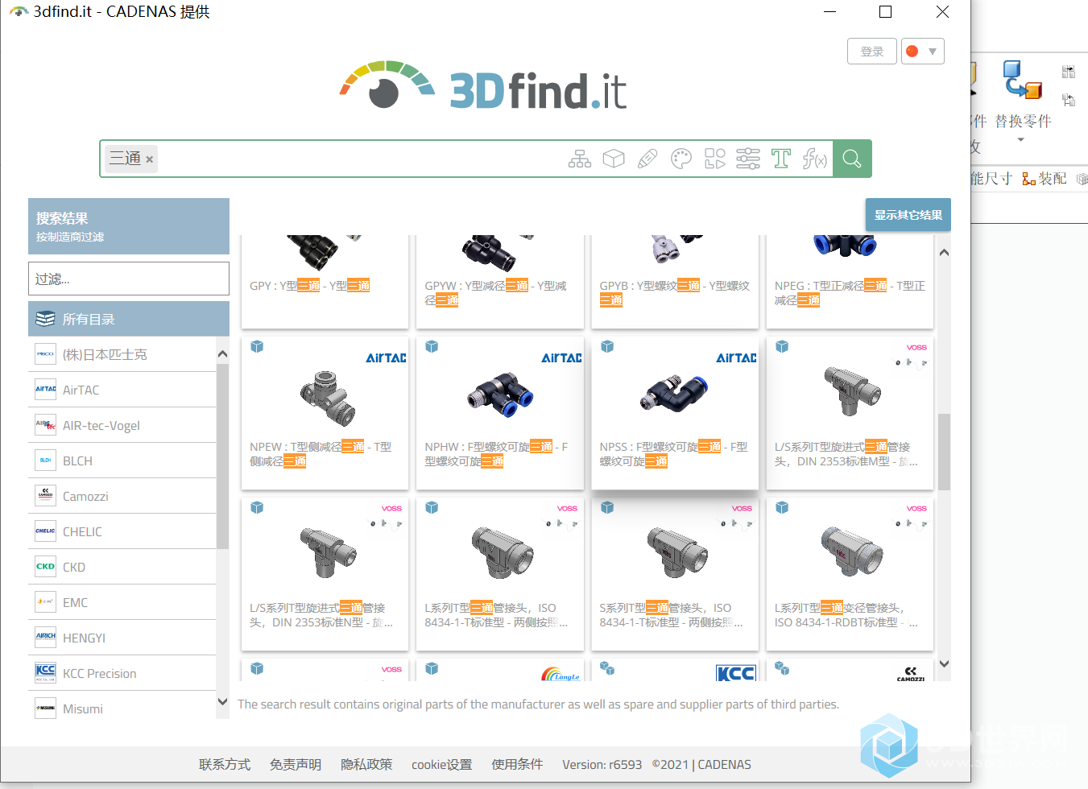Click the PISCO logo icon in list

[x=46, y=354]
